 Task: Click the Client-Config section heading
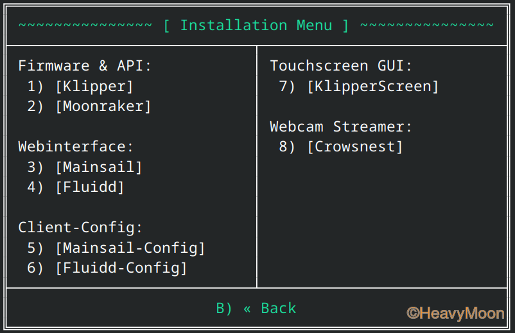80,228
